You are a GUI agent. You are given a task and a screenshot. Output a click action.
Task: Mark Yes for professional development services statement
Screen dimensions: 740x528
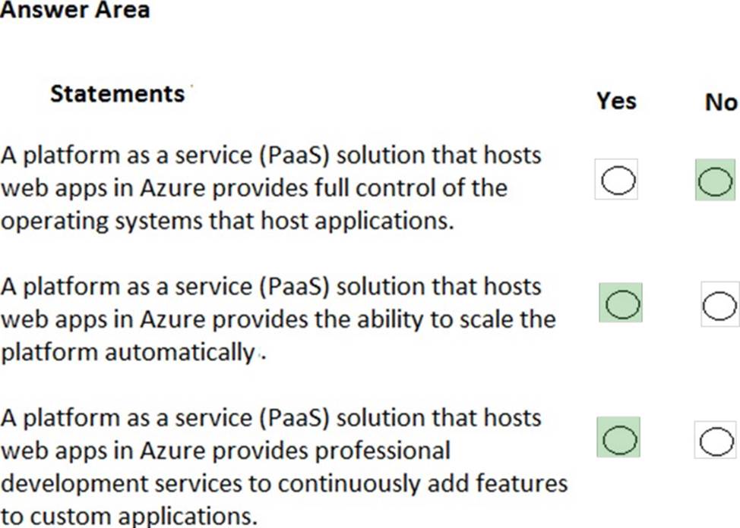click(x=618, y=437)
